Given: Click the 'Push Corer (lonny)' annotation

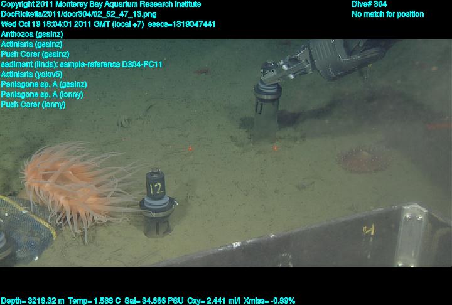Looking at the screenshot, I should [x=33, y=105].
